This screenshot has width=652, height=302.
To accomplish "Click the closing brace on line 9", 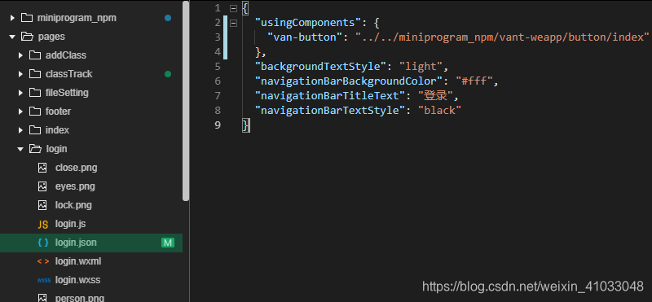I will pyautogui.click(x=246, y=125).
